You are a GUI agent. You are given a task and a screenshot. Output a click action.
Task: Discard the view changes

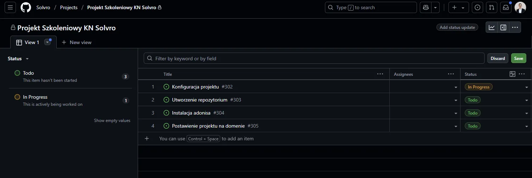[x=498, y=59]
